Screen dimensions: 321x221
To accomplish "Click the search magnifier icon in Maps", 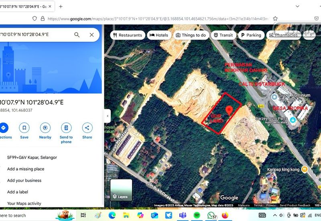I will click(77, 35).
